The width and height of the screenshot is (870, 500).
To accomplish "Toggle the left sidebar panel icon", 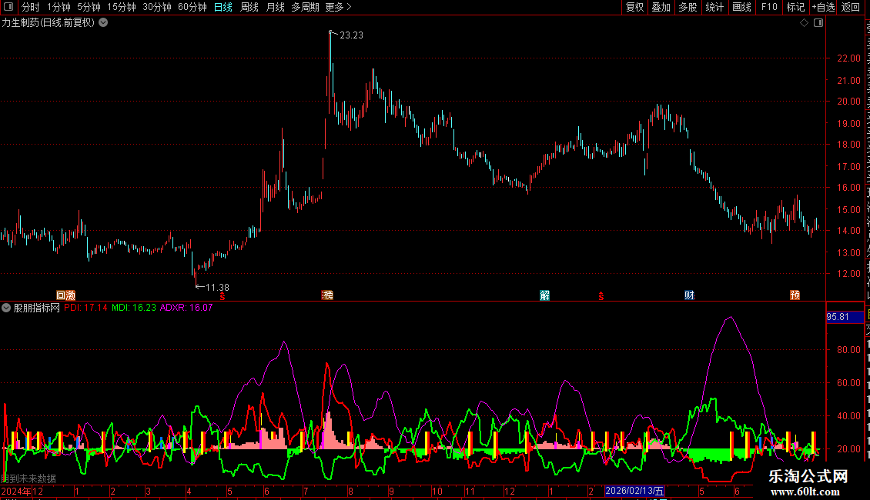I will [x=8, y=7].
